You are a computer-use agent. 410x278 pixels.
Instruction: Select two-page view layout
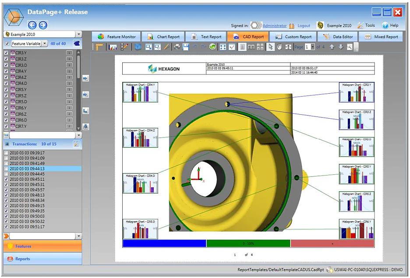251,47
